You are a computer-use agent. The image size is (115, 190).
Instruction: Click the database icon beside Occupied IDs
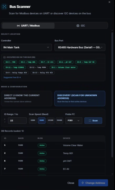pyautogui.click(x=5, y=57)
